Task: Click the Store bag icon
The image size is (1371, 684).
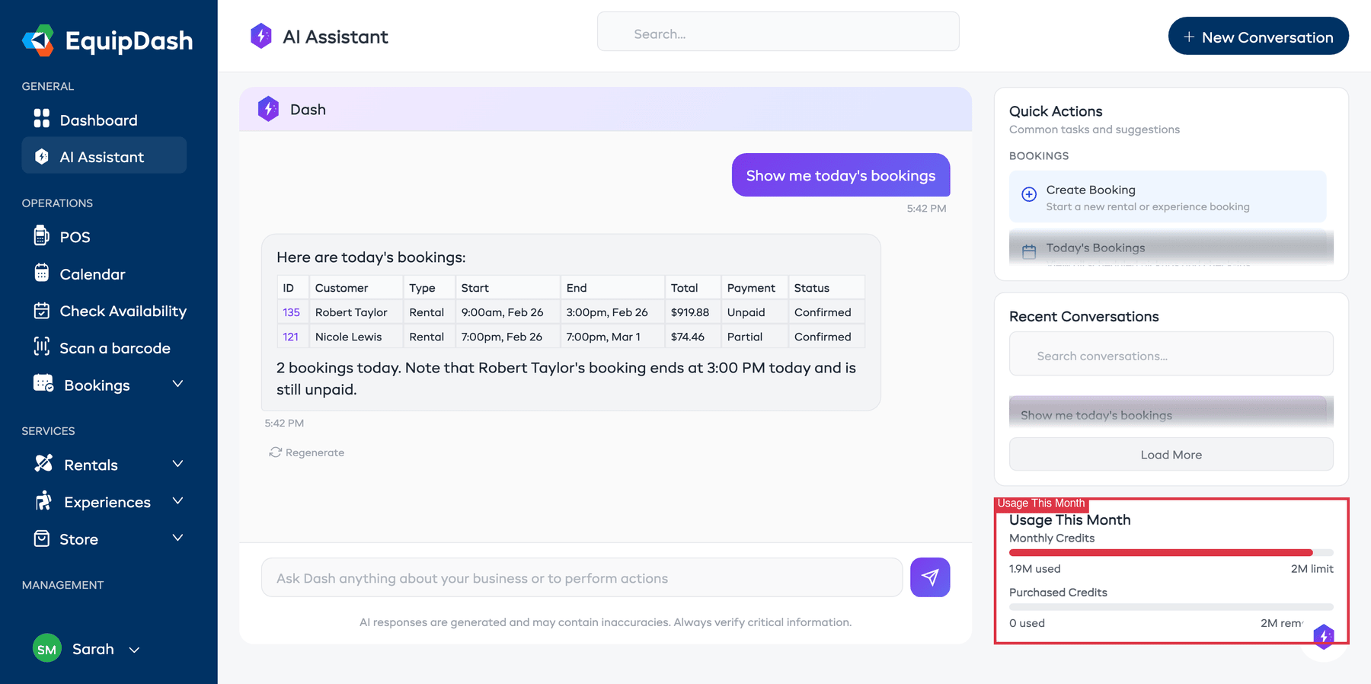Action: (x=42, y=539)
